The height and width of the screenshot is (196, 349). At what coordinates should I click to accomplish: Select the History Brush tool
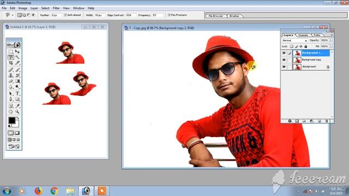pyautogui.click(x=17, y=76)
